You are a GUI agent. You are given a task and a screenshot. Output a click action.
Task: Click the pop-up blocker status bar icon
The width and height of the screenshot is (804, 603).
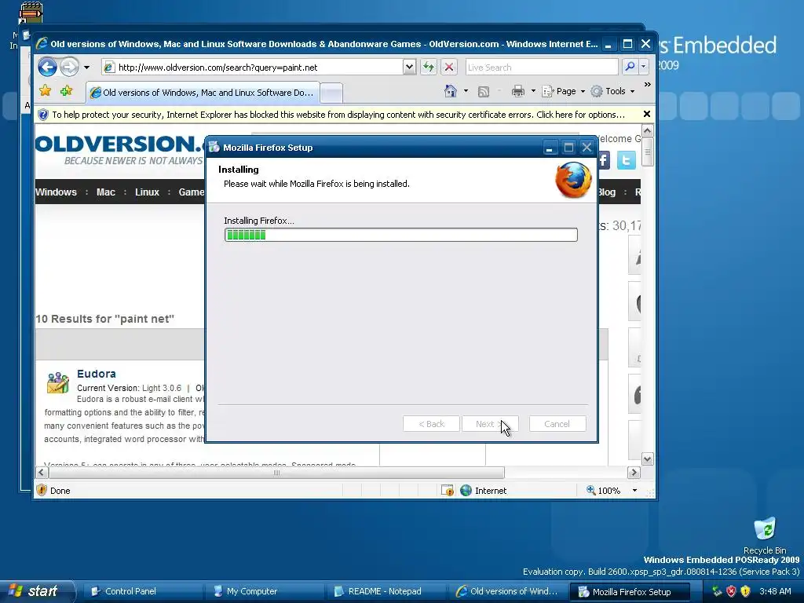point(448,490)
